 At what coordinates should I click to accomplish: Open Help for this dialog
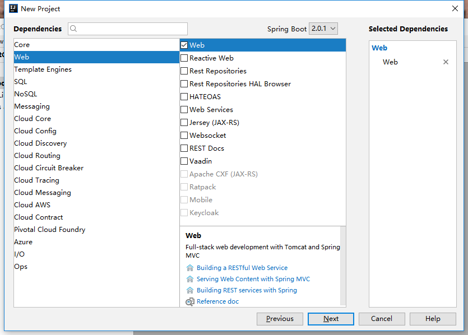pos(433,319)
